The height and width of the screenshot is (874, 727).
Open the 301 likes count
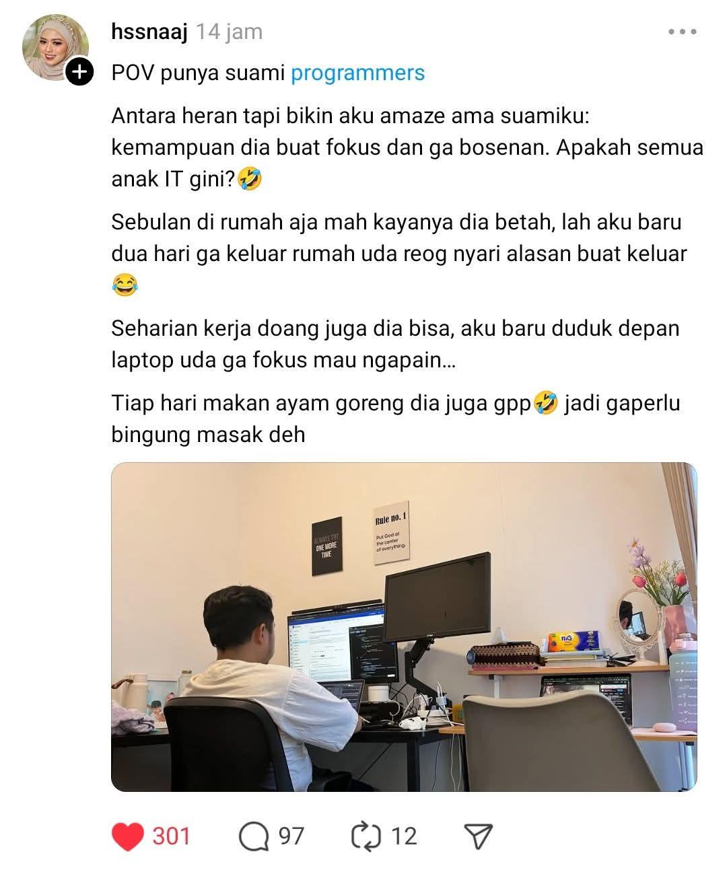[171, 836]
